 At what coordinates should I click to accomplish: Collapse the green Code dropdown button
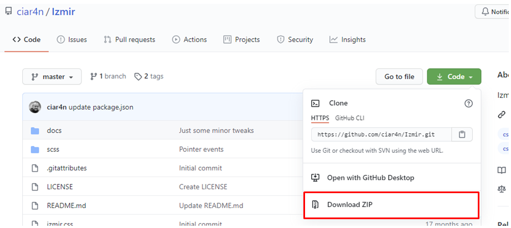(x=454, y=77)
